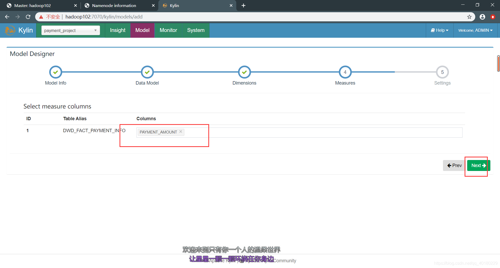Click the Measures step 4 circle
This screenshot has height=268, width=500.
click(x=345, y=72)
